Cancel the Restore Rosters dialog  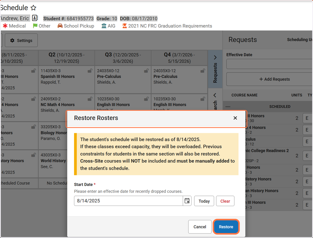pyautogui.click(x=200, y=227)
